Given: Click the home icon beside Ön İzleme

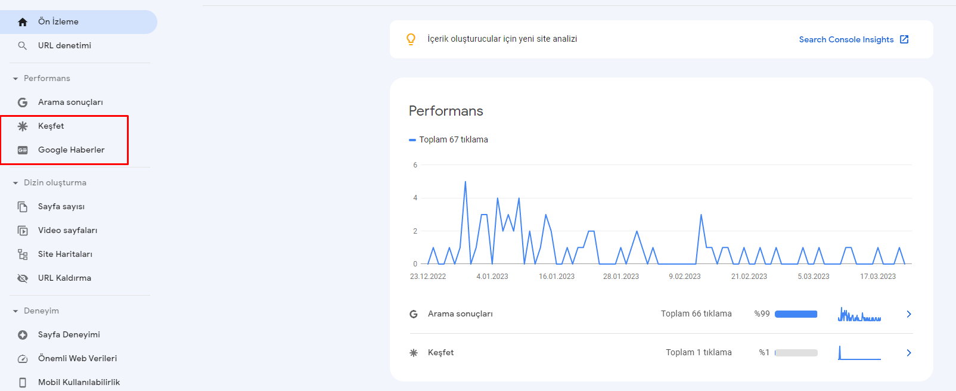Looking at the screenshot, I should pos(23,22).
